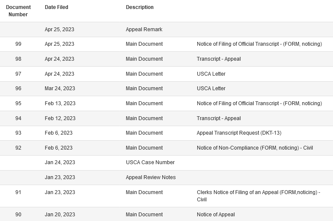Click the Document Number column header

coord(18,11)
